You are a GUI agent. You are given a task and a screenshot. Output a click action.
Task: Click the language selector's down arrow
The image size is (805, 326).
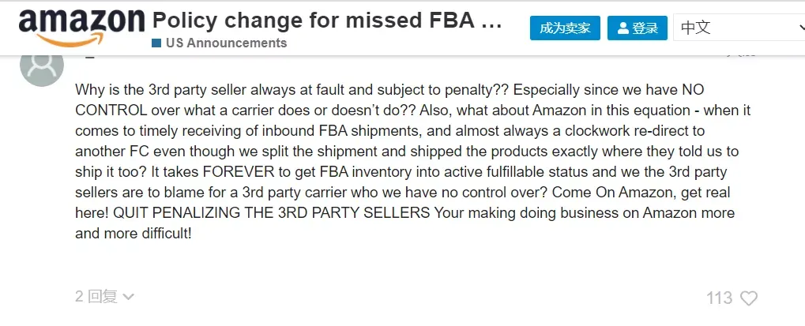(x=801, y=28)
